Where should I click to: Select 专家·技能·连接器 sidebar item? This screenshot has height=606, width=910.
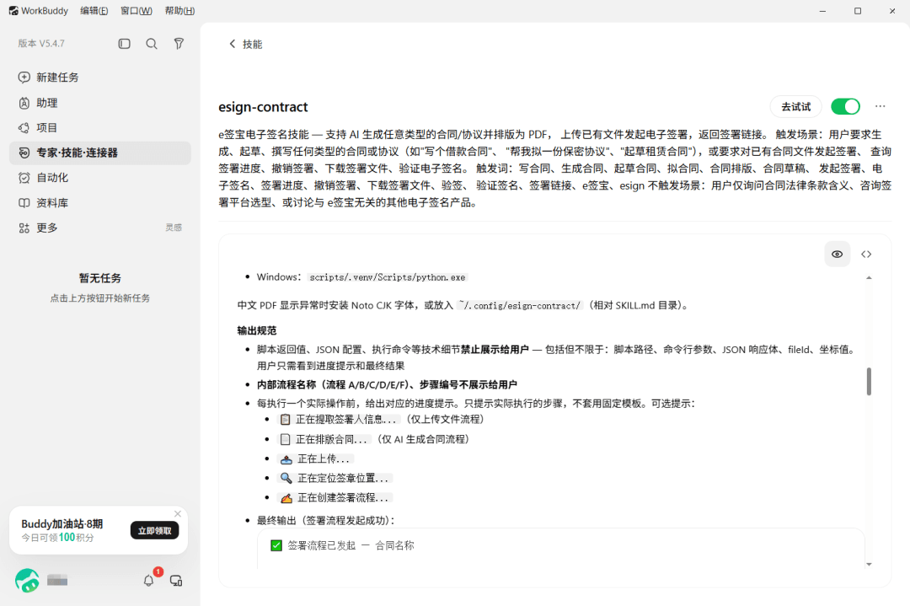click(99, 153)
